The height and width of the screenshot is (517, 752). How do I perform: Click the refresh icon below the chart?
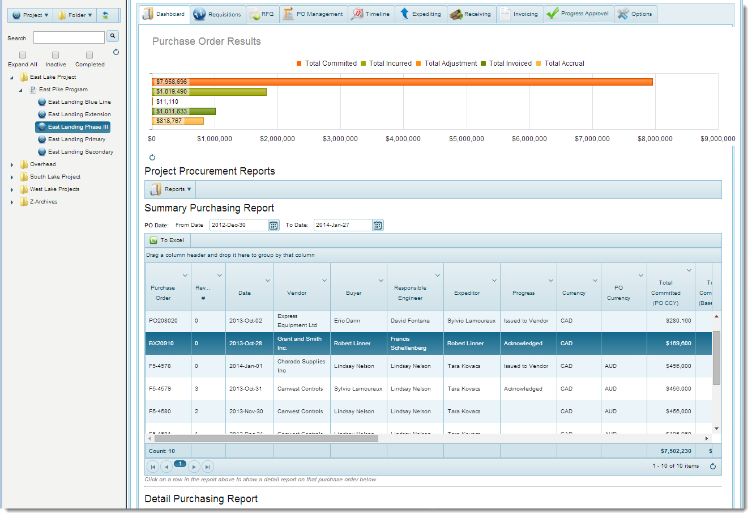point(152,158)
